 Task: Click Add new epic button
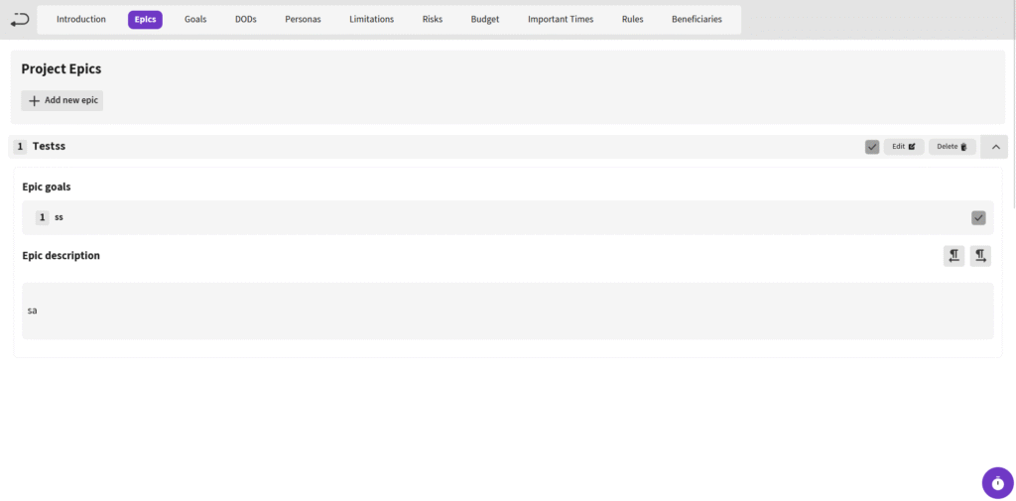(62, 100)
